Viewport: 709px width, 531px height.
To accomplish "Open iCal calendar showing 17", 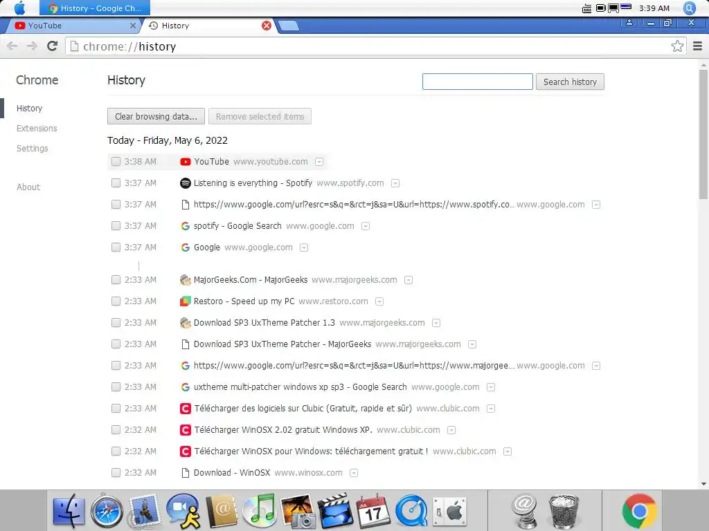I will 373,512.
